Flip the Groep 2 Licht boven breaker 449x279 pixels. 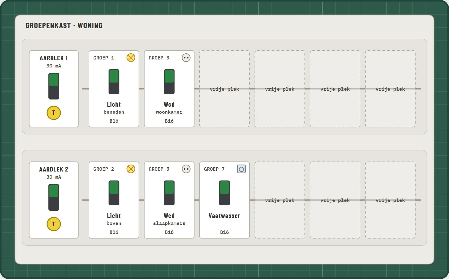point(114,193)
